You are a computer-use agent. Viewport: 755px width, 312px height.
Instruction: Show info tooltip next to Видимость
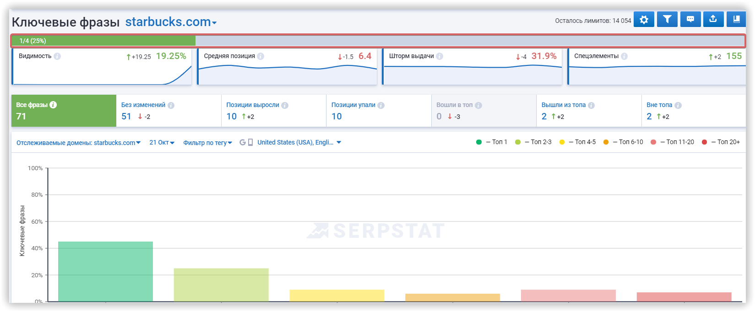click(57, 56)
